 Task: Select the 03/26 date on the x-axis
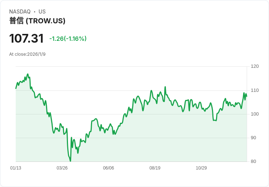(x=62, y=168)
